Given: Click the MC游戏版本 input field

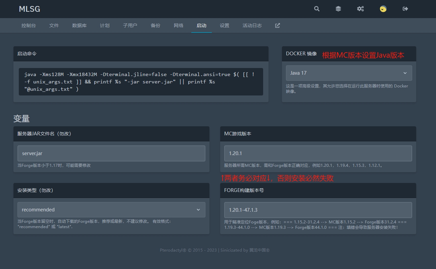Looking at the screenshot, I should (318, 153).
